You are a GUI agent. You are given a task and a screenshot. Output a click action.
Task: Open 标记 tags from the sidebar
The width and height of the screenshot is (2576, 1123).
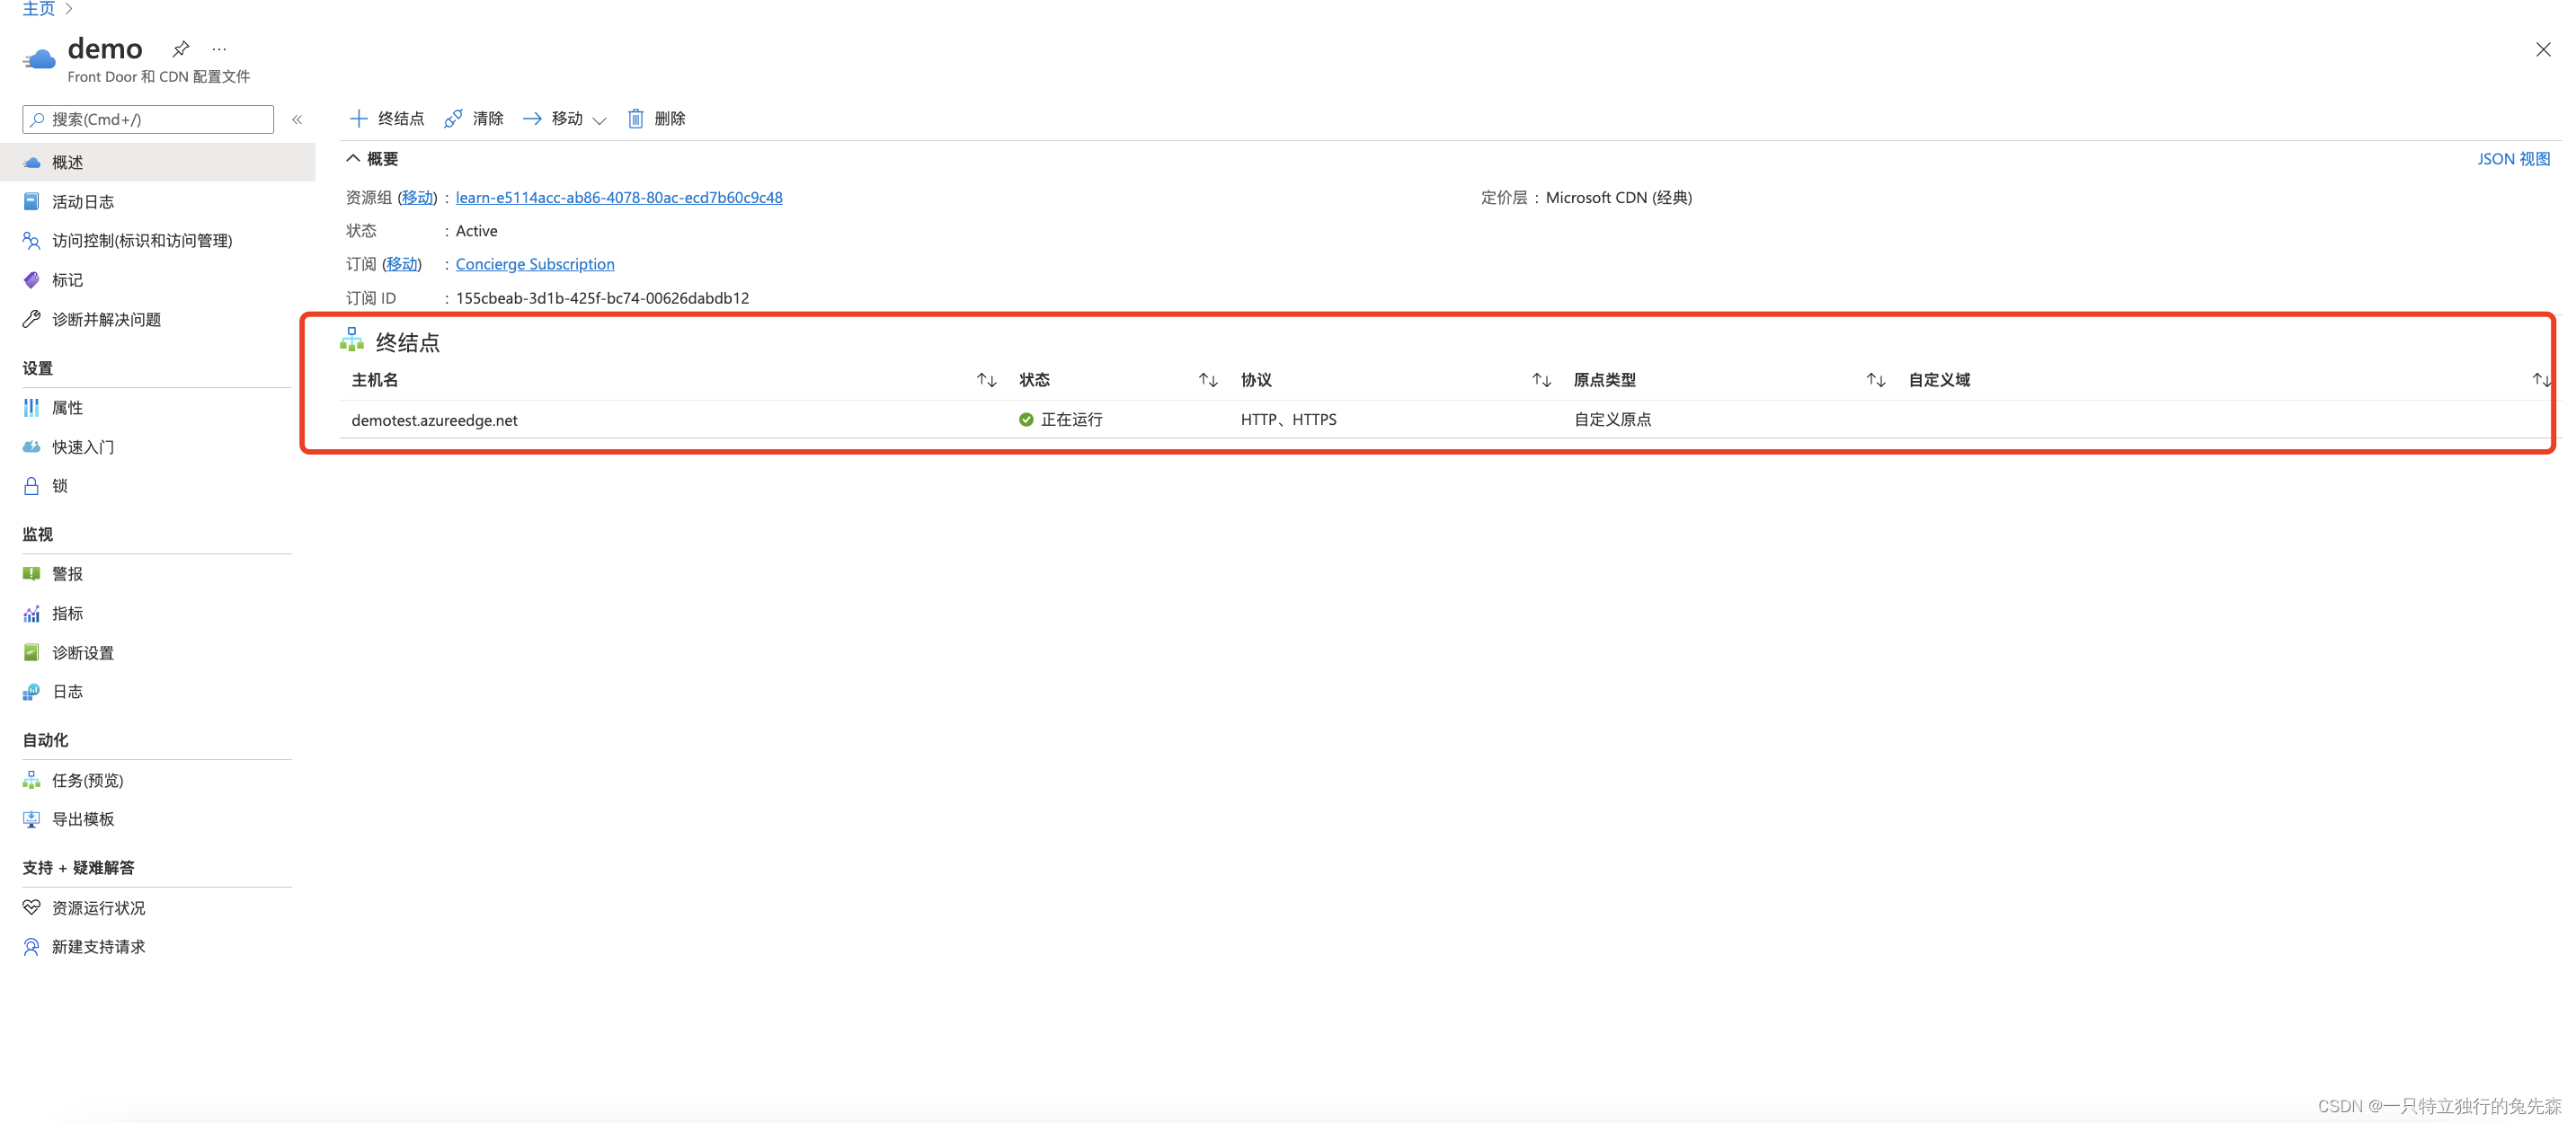[67, 280]
